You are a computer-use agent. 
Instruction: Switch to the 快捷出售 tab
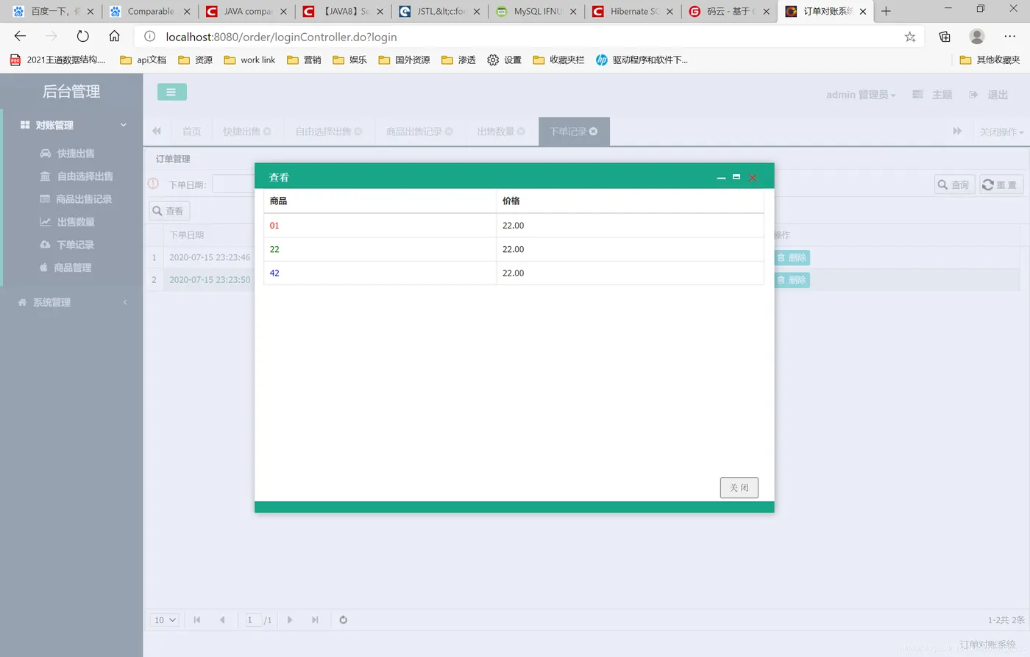click(x=242, y=132)
